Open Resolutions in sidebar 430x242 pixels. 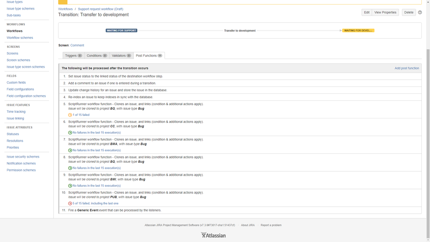pyautogui.click(x=15, y=141)
